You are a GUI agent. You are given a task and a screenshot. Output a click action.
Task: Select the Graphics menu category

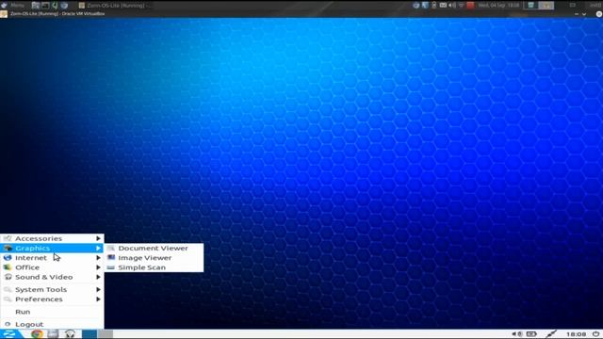pyautogui.click(x=52, y=249)
